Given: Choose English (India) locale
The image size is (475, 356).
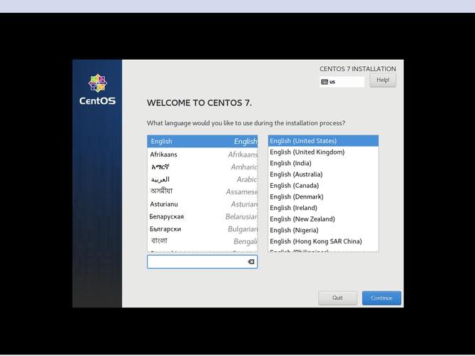Looking at the screenshot, I should click(323, 163).
